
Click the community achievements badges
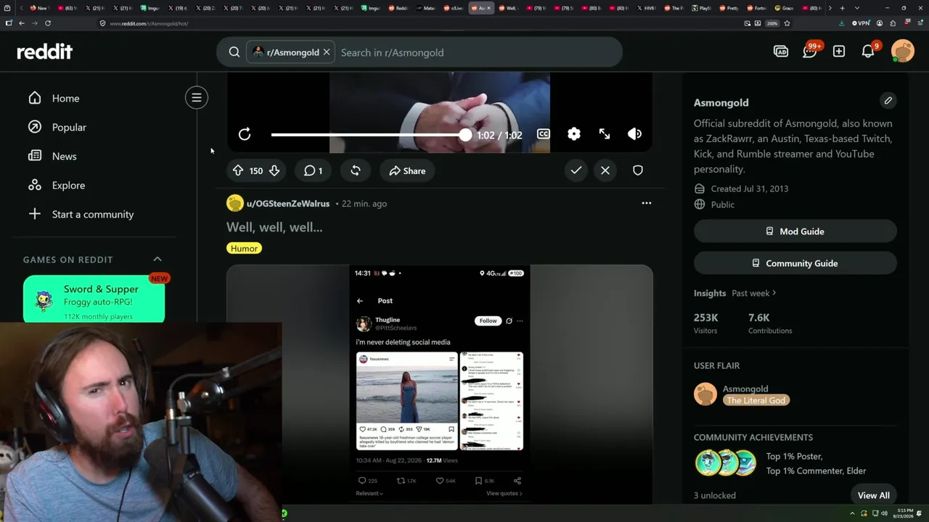[726, 463]
